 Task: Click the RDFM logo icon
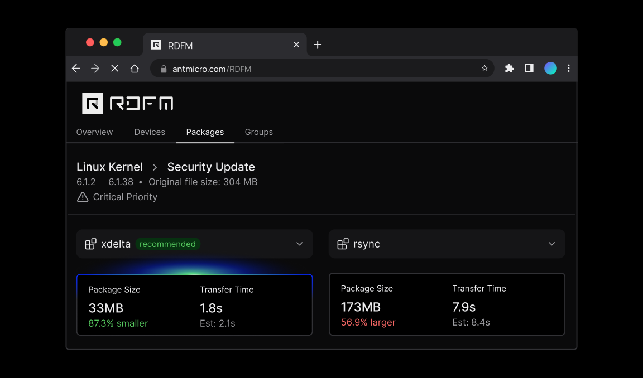coord(93,103)
